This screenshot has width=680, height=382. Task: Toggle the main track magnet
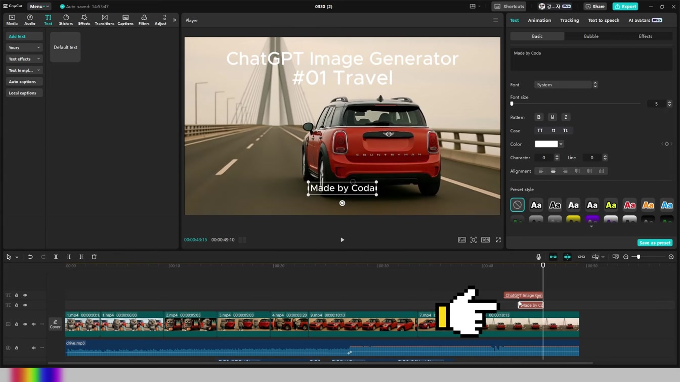[x=553, y=257]
